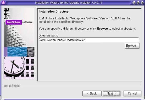The height and width of the screenshot is (100, 145).
Task: Minimize the Installation Wizard window
Action: (134, 3)
